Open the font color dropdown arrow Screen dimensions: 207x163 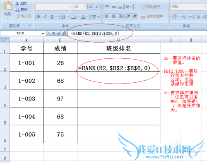click(88, 17)
